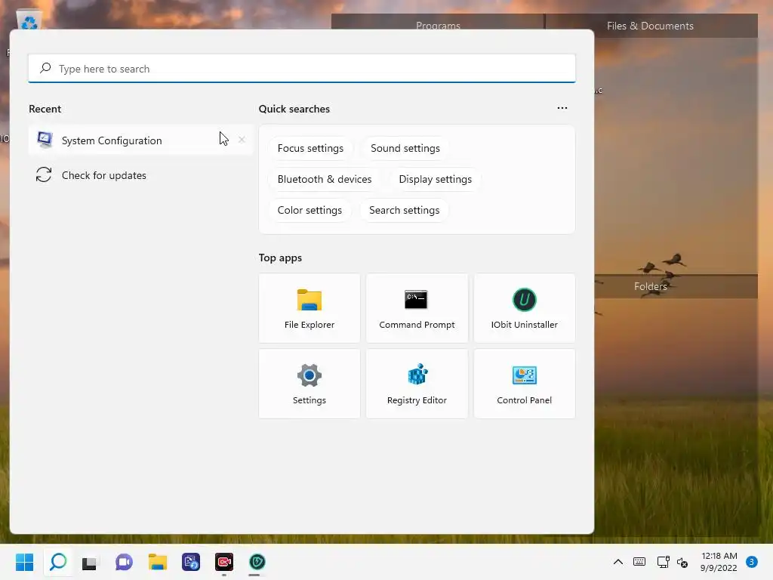
Task: Select Sound settings quick search
Action: click(405, 149)
